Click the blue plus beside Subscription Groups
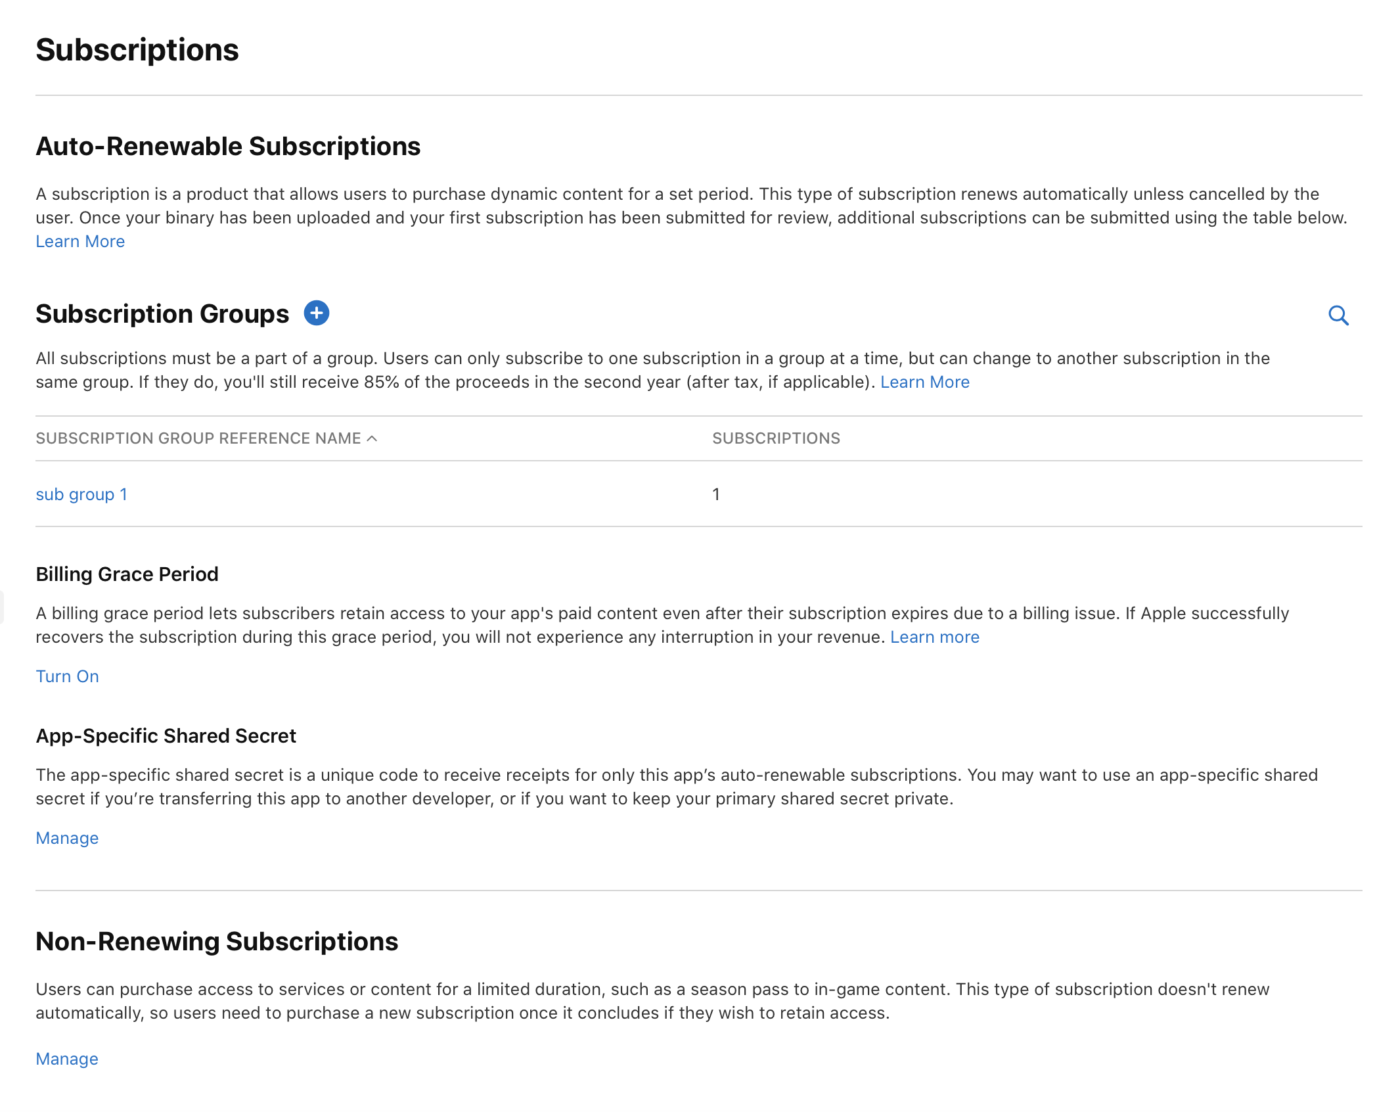 (318, 313)
